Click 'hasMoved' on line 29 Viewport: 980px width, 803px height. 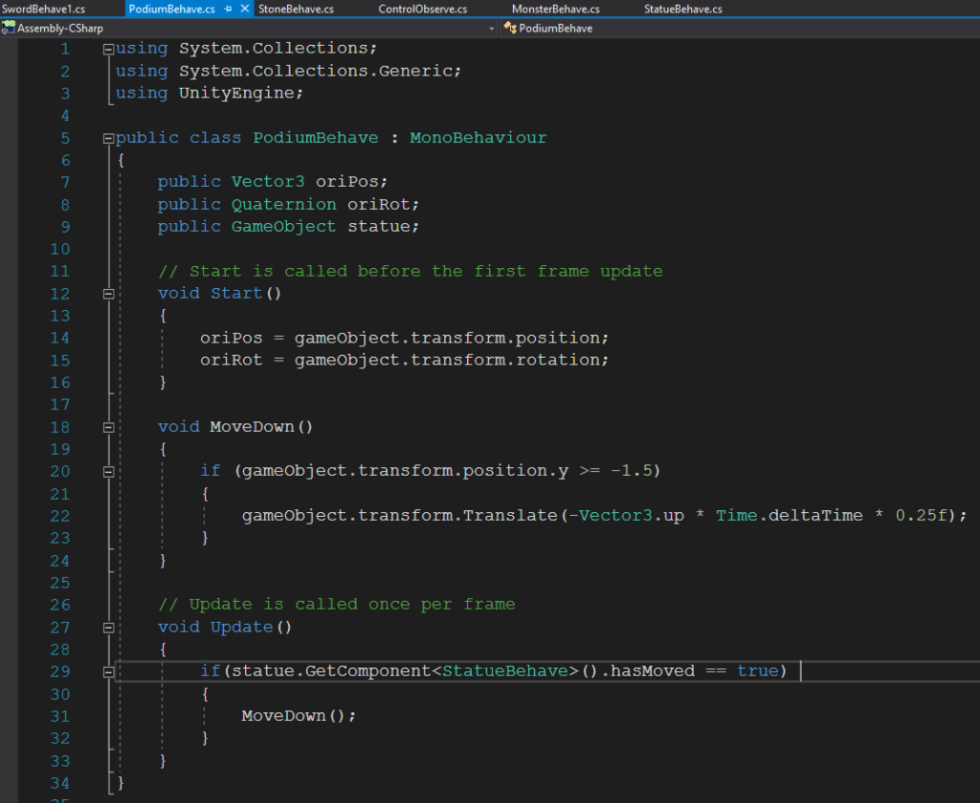pos(653,671)
